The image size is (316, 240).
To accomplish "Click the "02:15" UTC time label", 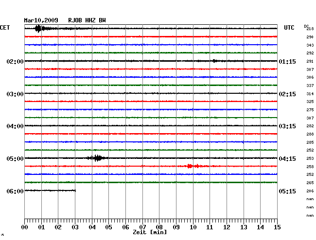I will point(287,94).
